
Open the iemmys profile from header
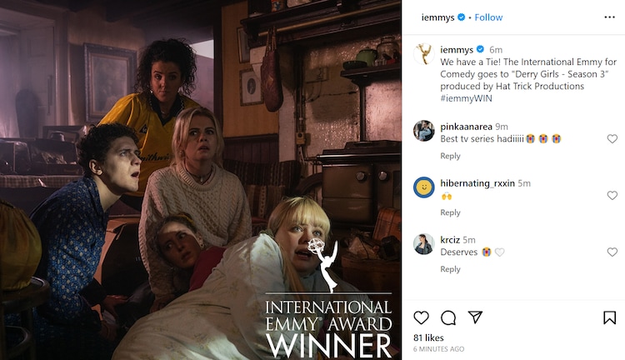click(x=437, y=17)
